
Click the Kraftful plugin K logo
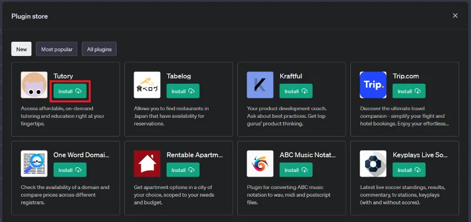point(260,85)
